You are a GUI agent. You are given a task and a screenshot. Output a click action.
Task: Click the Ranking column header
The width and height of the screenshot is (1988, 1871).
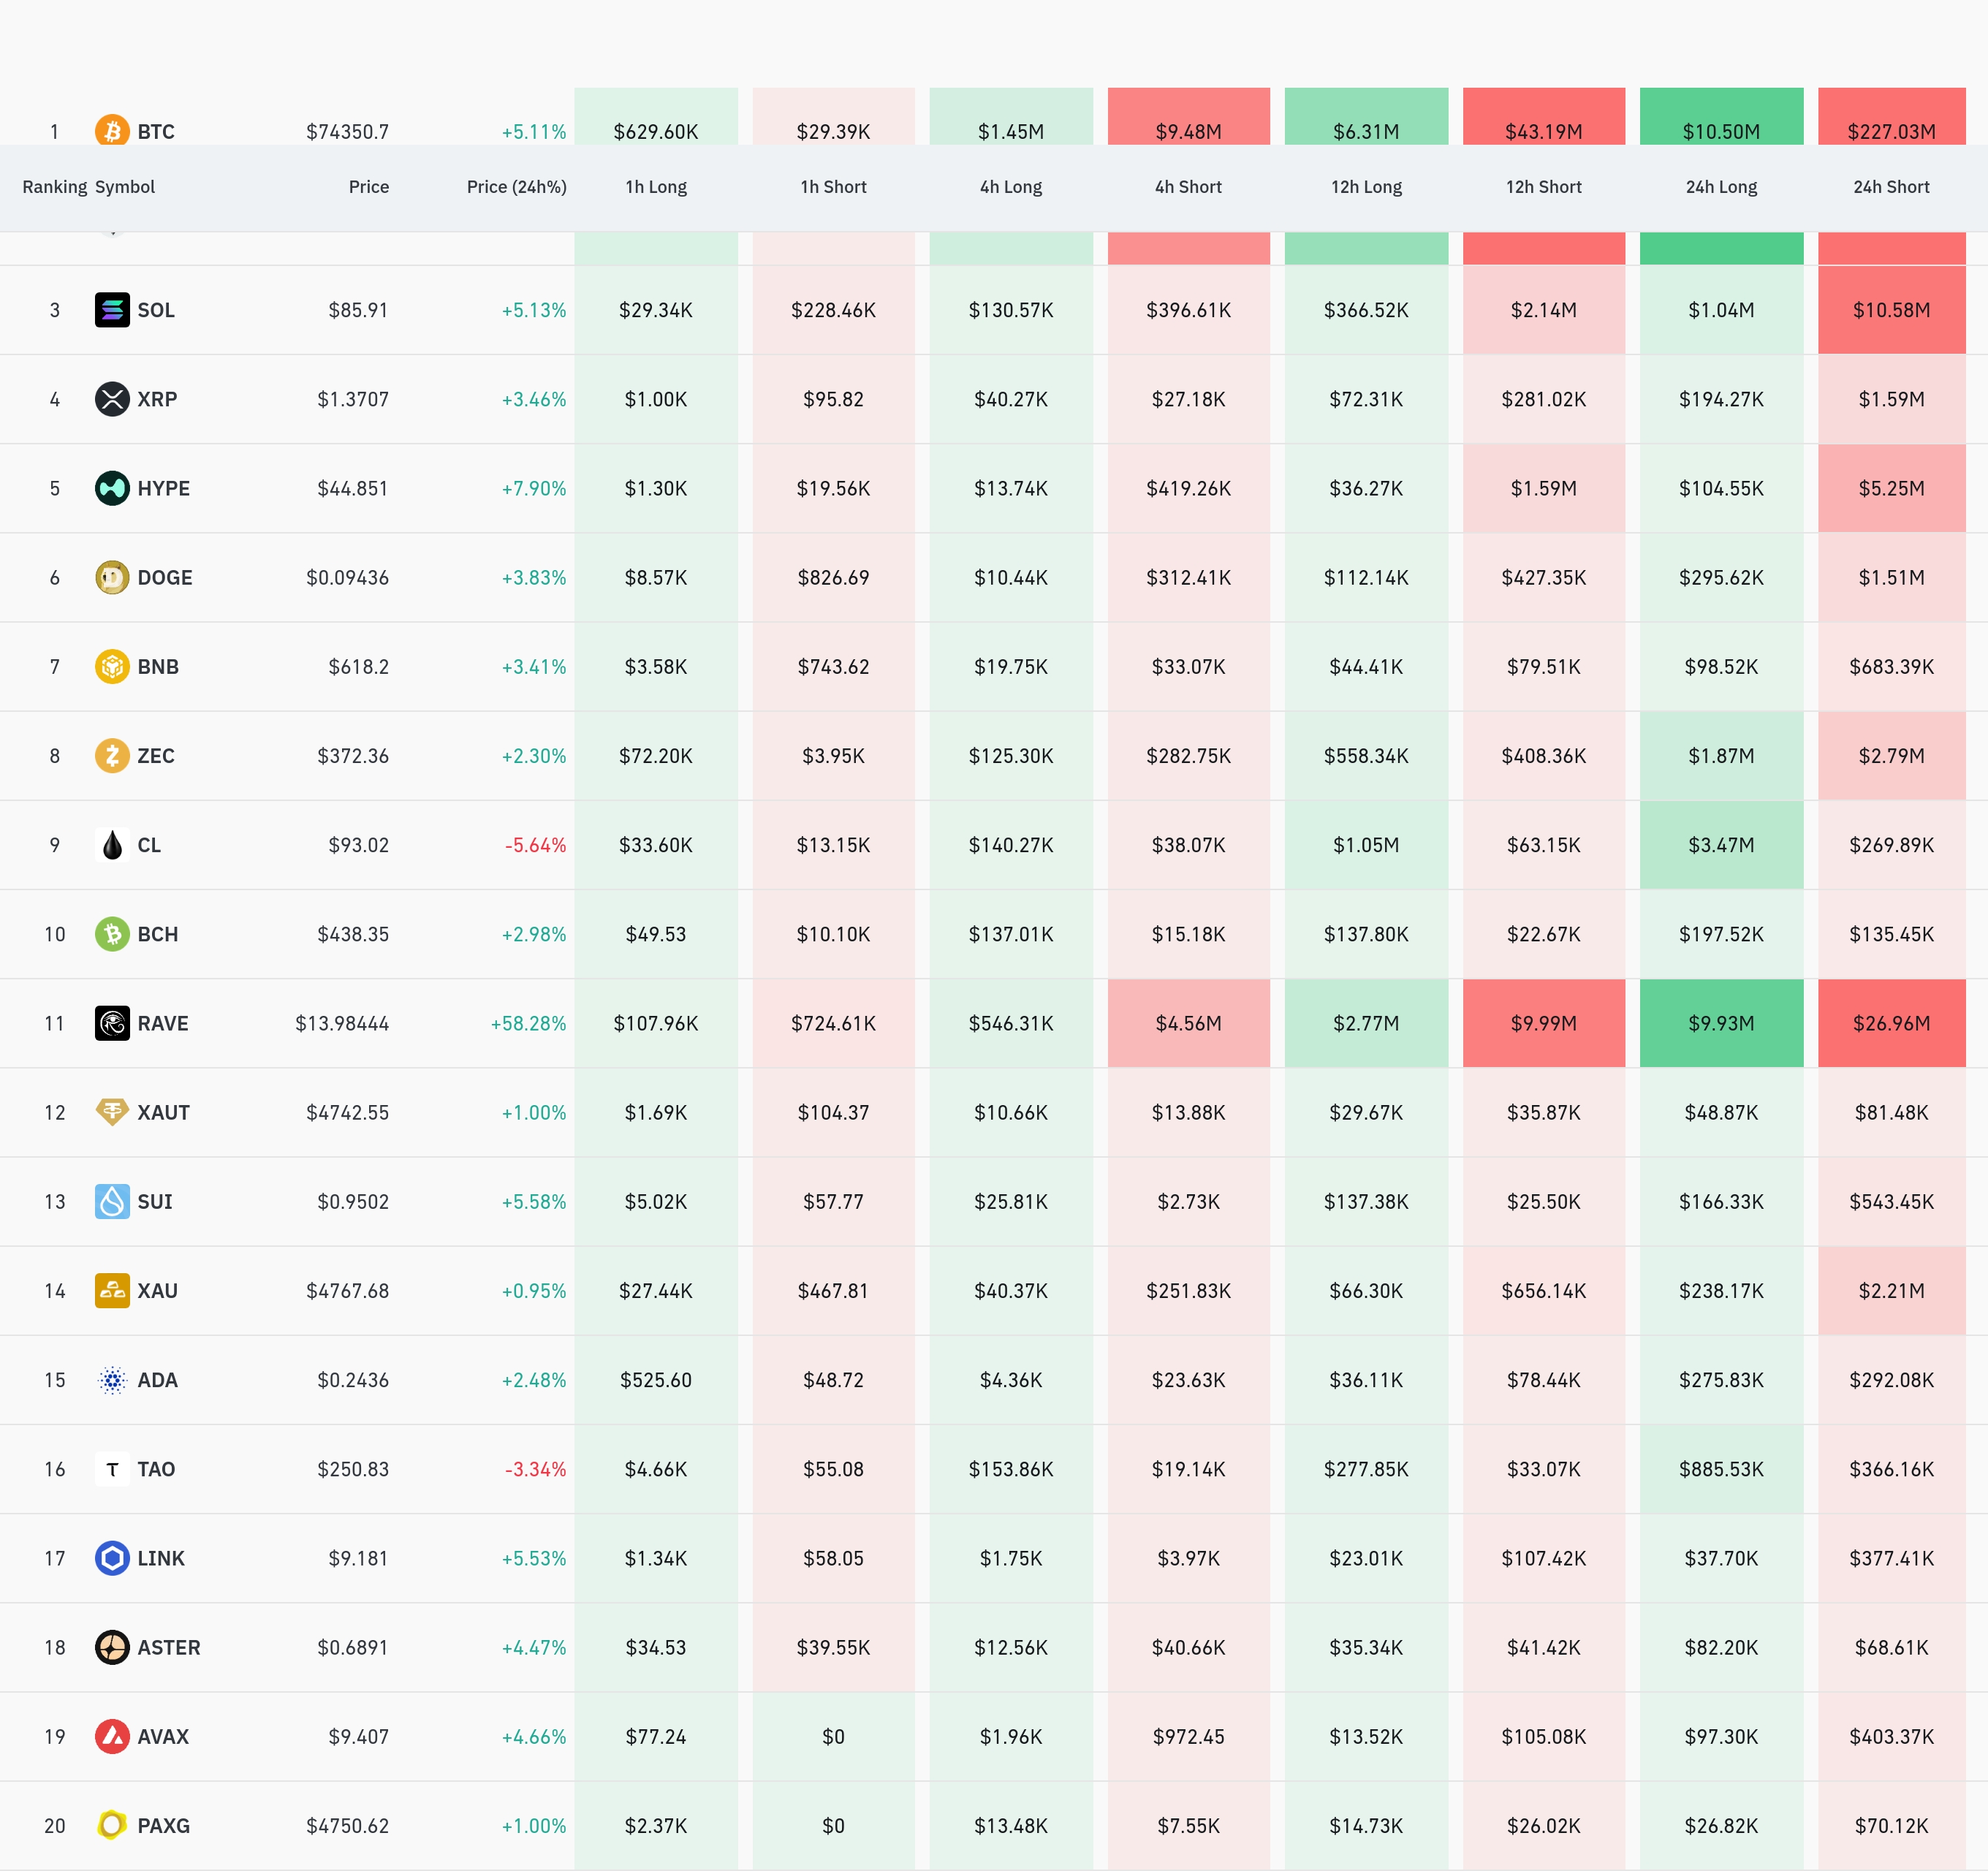pyautogui.click(x=54, y=187)
